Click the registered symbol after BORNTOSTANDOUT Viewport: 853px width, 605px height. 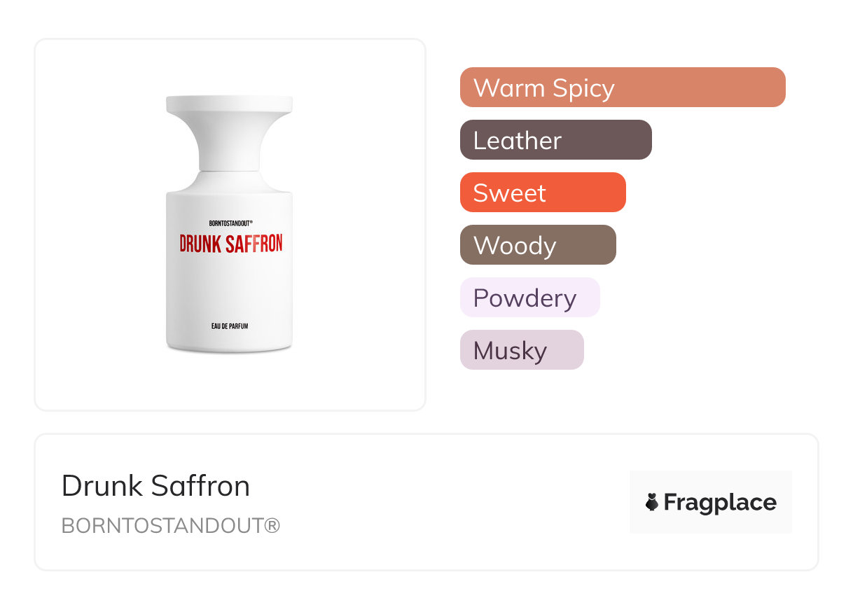tap(272, 526)
